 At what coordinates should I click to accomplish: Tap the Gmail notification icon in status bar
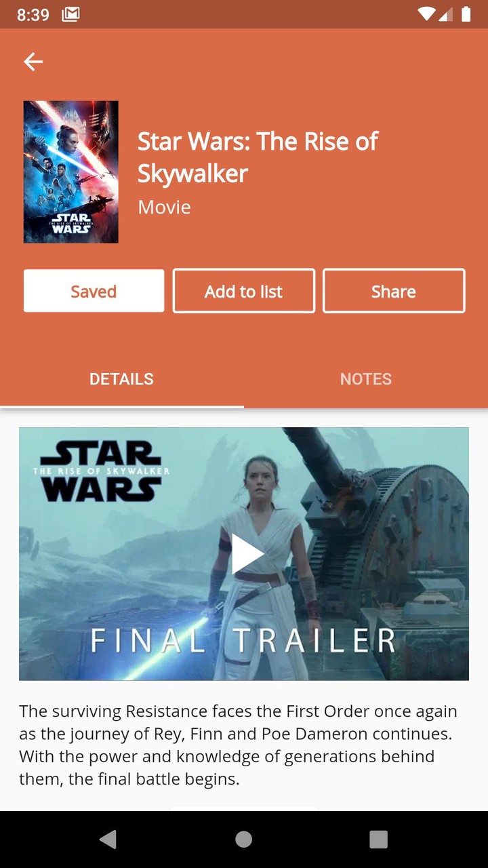(x=70, y=14)
